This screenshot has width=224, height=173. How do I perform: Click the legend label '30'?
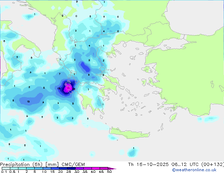click(77, 172)
